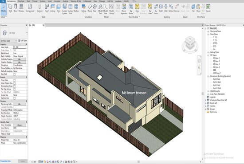Select the Wall tool in the ribbon
Screen dimensions: 244x164
(10, 8)
